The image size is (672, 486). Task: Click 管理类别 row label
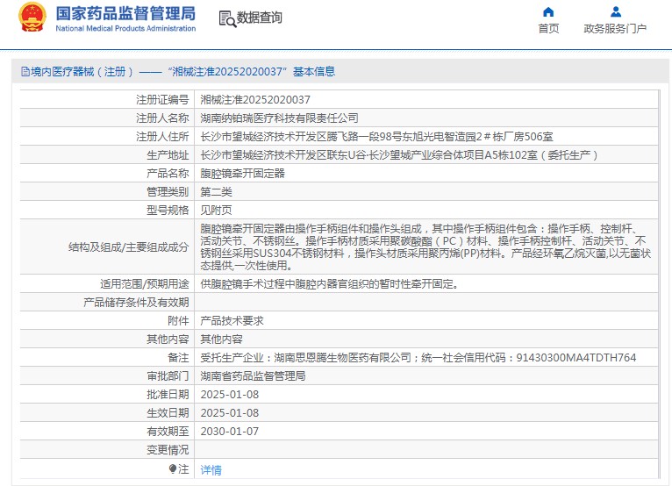[x=168, y=192]
